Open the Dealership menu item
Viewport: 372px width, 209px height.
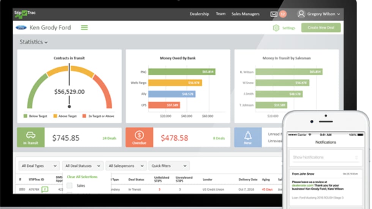click(199, 14)
